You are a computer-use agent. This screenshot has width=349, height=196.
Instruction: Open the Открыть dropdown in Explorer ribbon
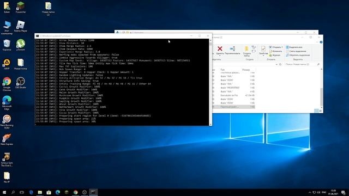click(x=276, y=47)
